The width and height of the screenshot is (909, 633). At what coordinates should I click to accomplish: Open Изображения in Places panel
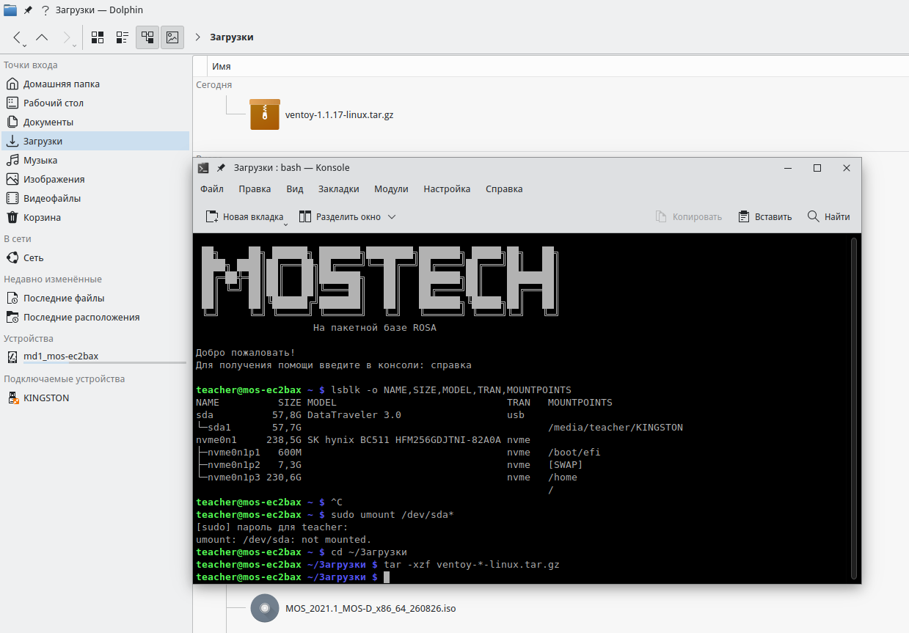(95, 179)
